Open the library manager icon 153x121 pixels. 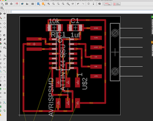33,4
